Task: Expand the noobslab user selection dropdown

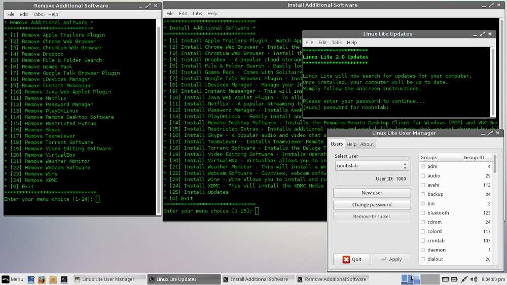Action: click(x=372, y=166)
